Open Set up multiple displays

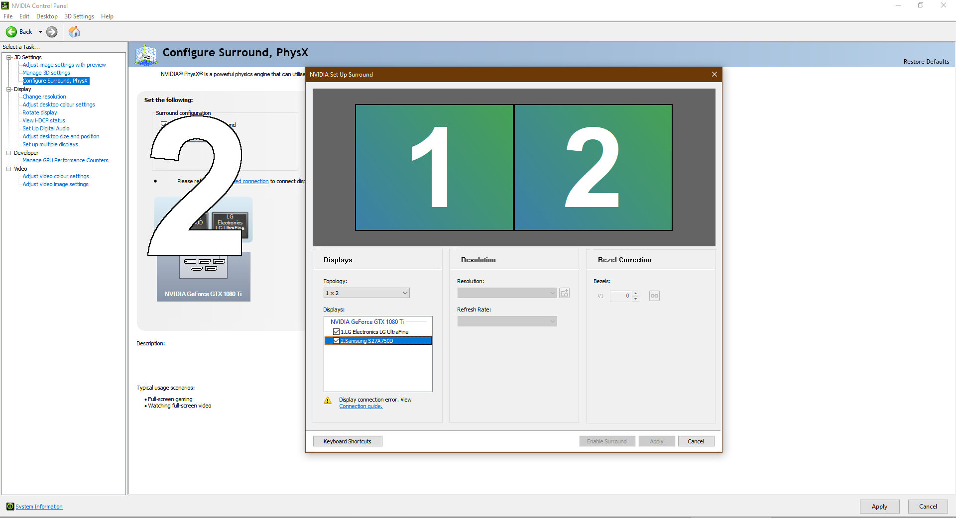[x=50, y=144]
